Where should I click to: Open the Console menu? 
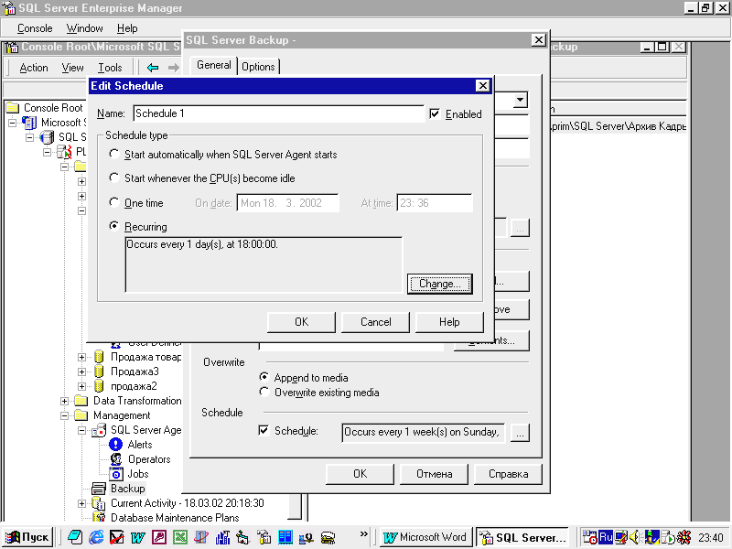point(35,28)
